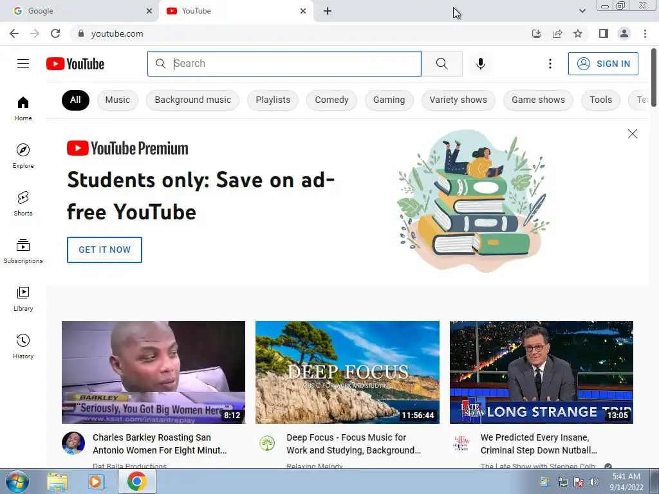Open Explore in sidebar
Screen dimensions: 659x494
click(23, 156)
